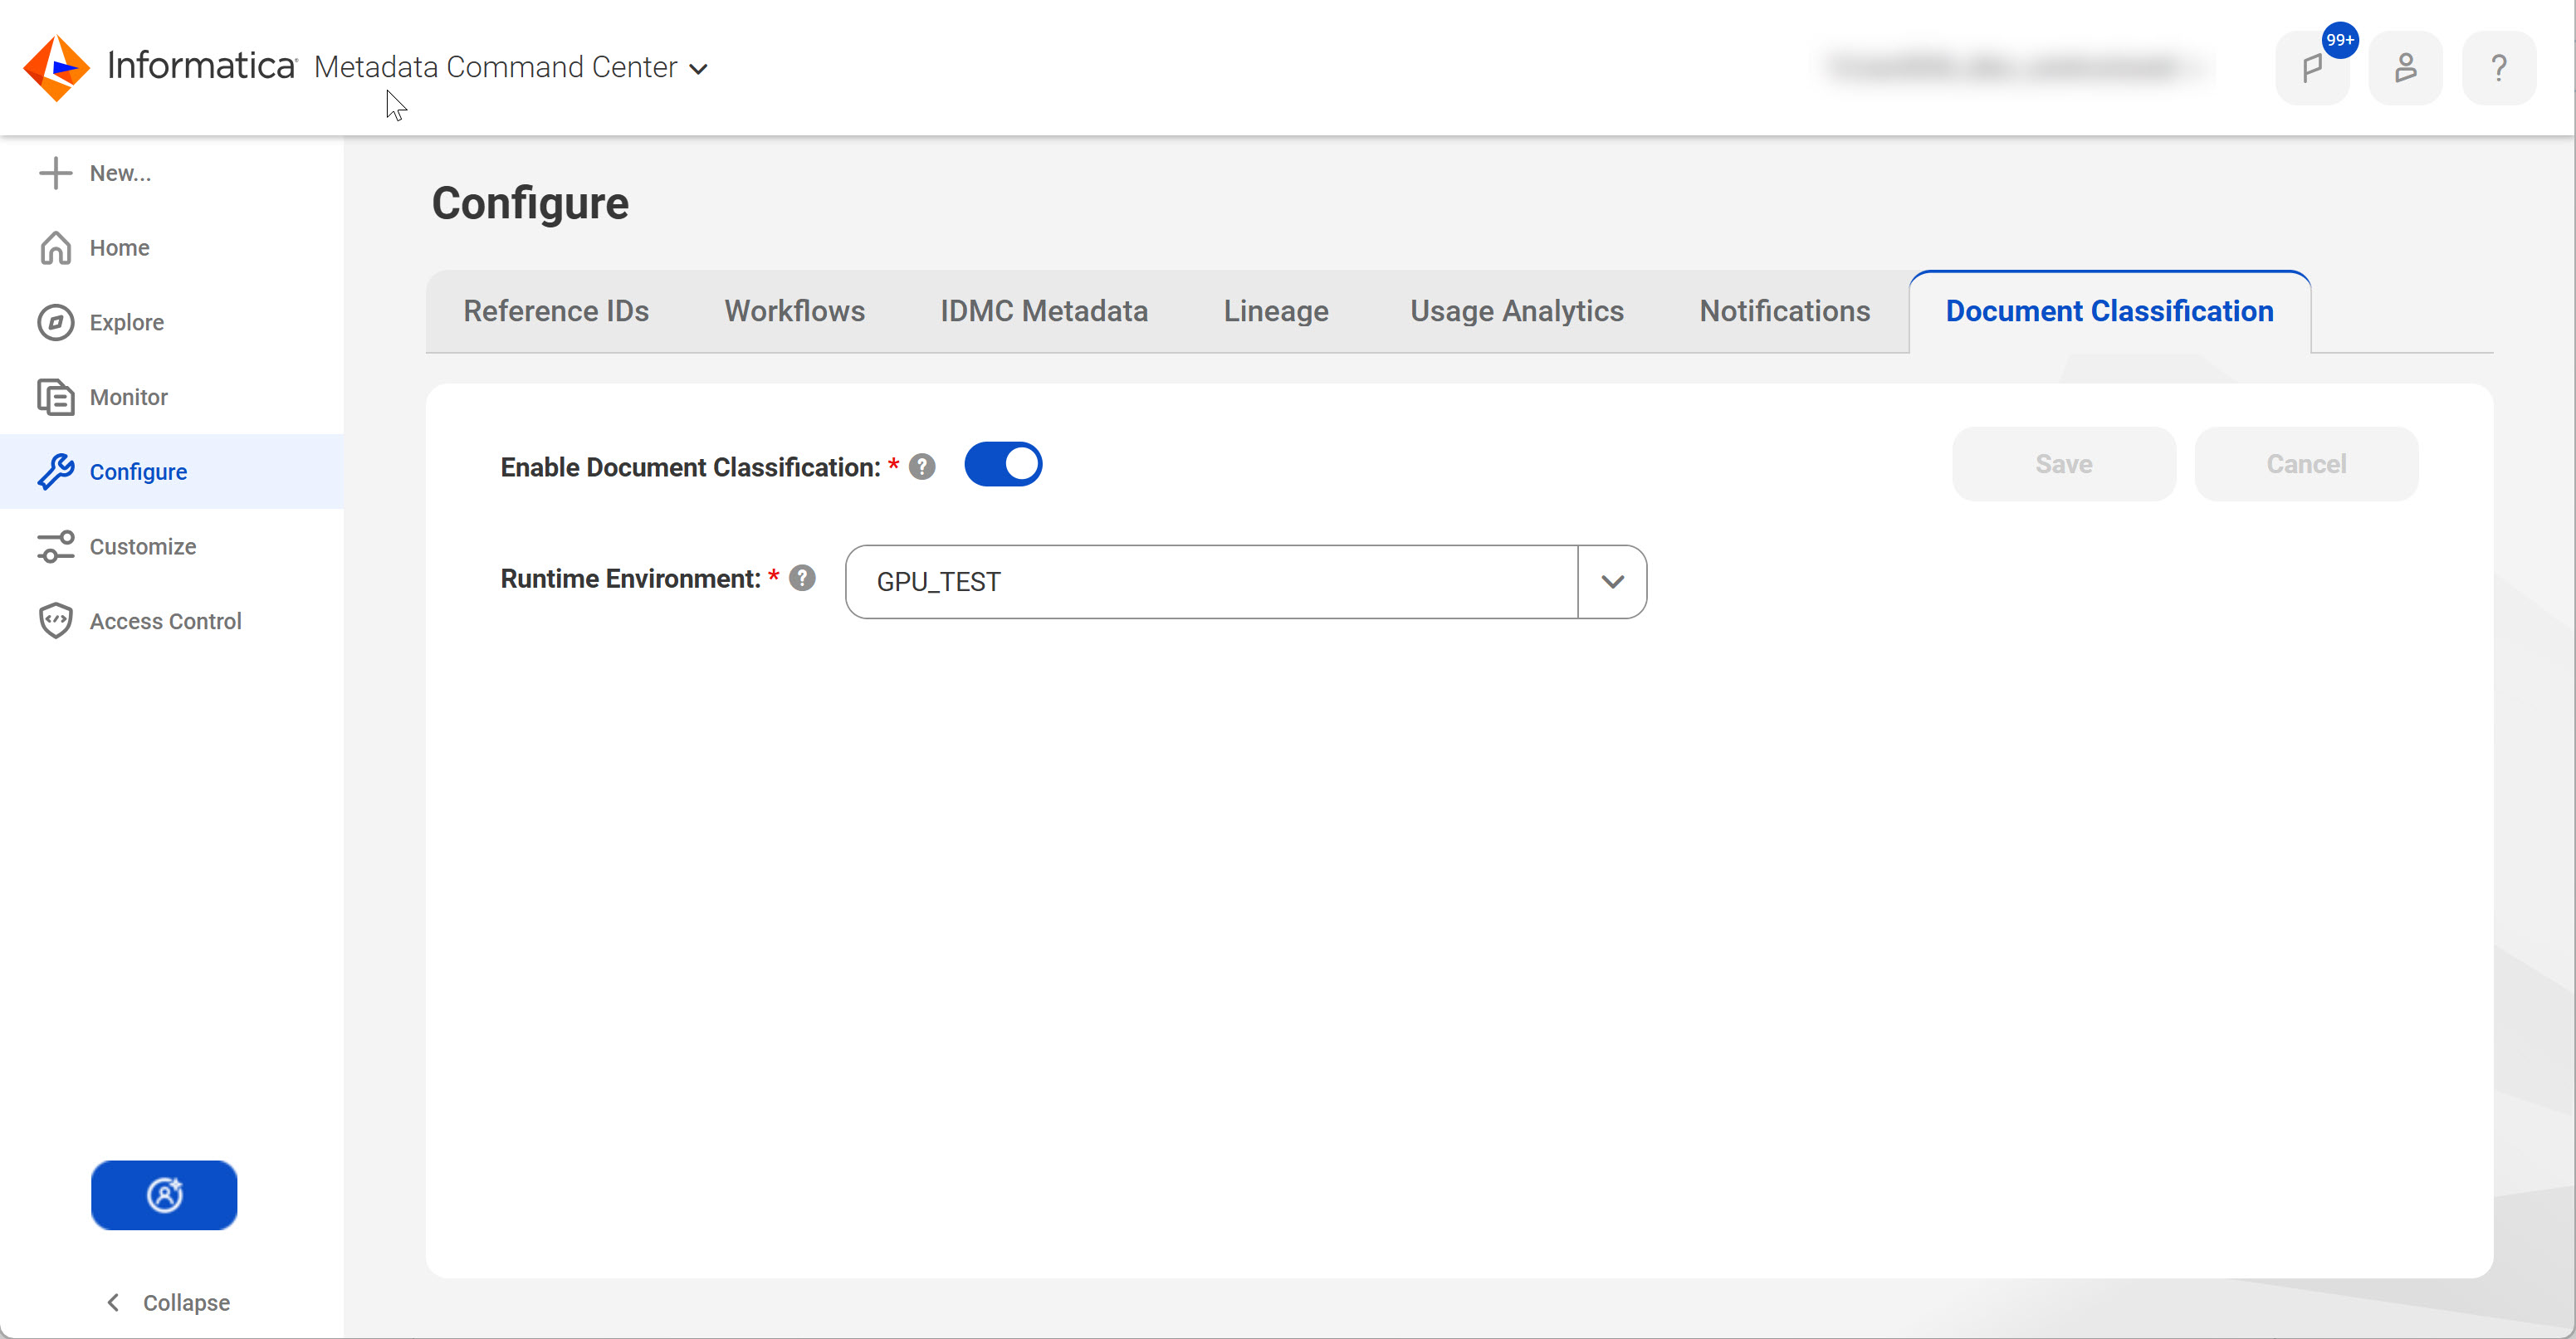Open the Access Control menu label
Viewport: 2576px width, 1339px height.
click(x=165, y=621)
